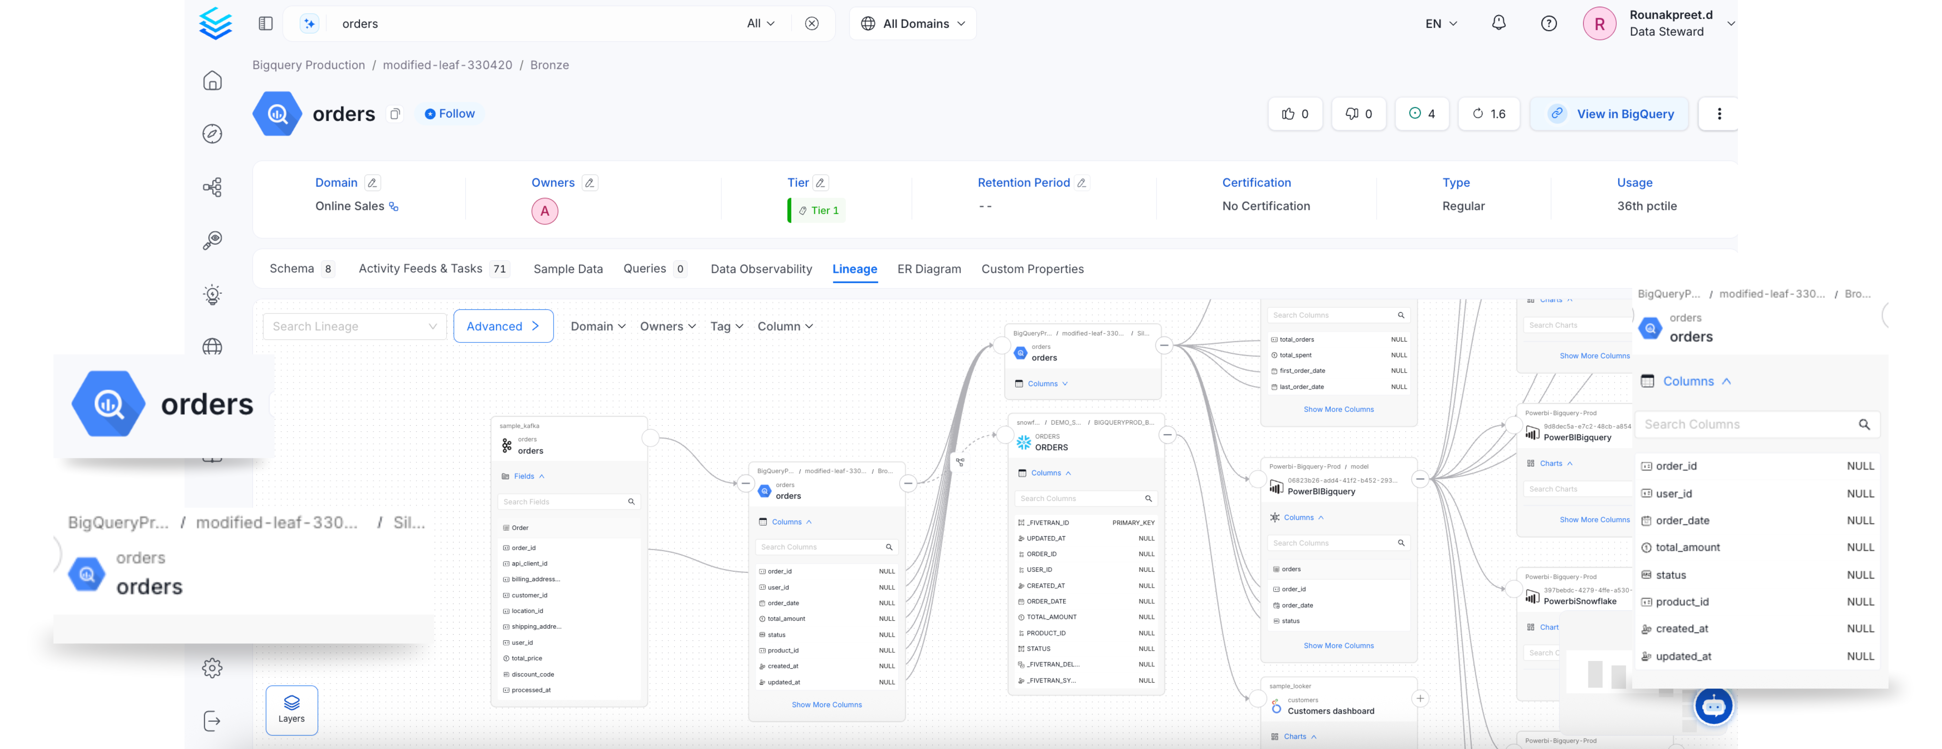
Task: Open Discover via the compass sidebar icon
Action: tap(213, 133)
